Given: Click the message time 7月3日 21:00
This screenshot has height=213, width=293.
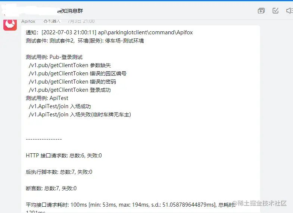Looking at the screenshot, I should tap(81, 21).
